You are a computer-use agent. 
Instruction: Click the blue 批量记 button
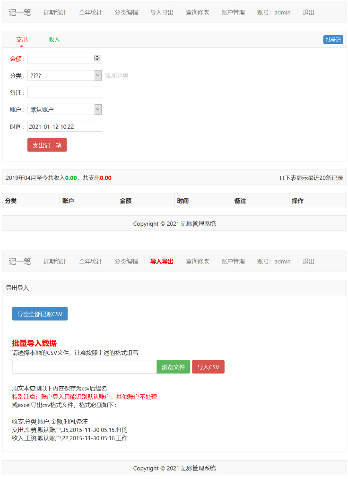(333, 40)
